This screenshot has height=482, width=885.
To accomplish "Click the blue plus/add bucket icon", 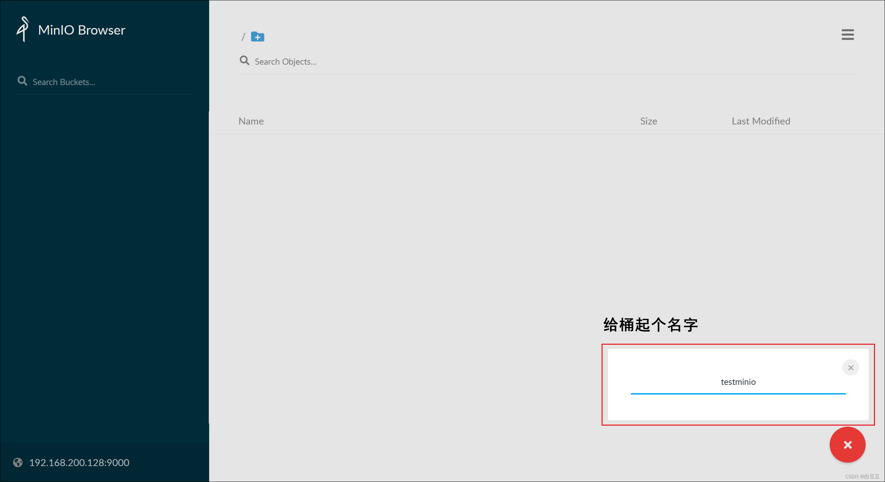I will point(258,36).
